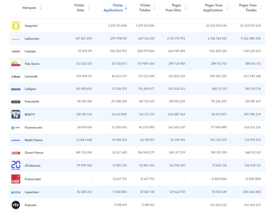Viewport: 272px width, 212px height.
Task: Sort table by Visites Sites column
Action: tap(88, 8)
